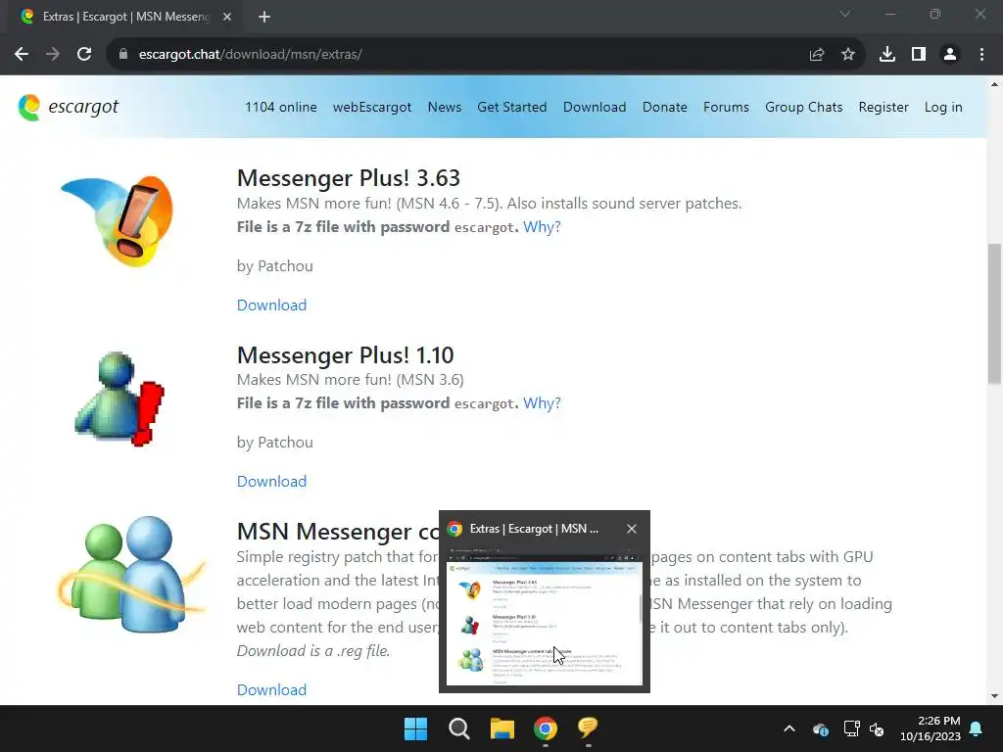1003x752 pixels.
Task: Click the tab search chevron in title bar
Action: tap(845, 14)
